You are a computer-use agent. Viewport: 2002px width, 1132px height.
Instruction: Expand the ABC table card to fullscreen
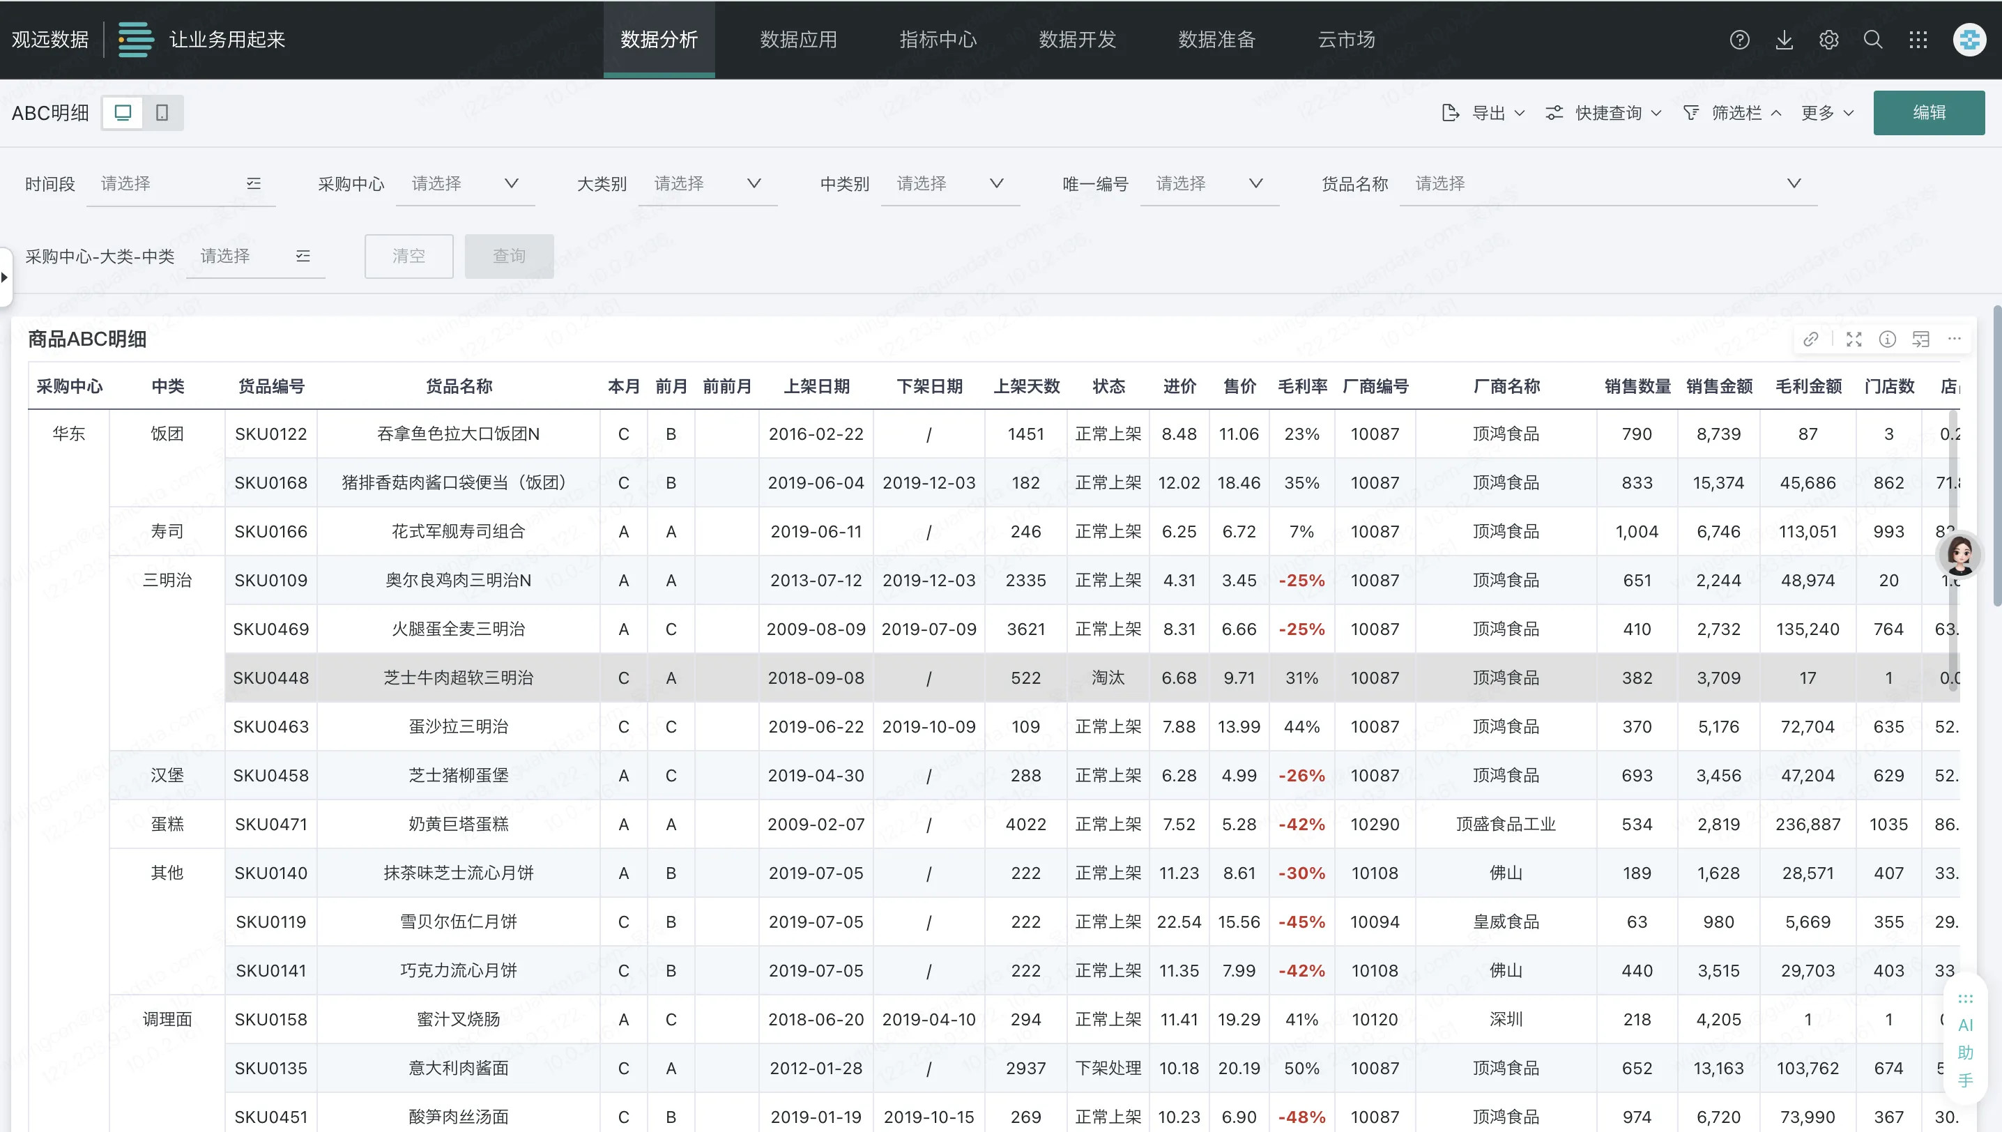coord(1854,339)
